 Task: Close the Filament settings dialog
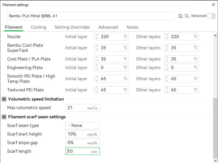(x=213, y=5)
